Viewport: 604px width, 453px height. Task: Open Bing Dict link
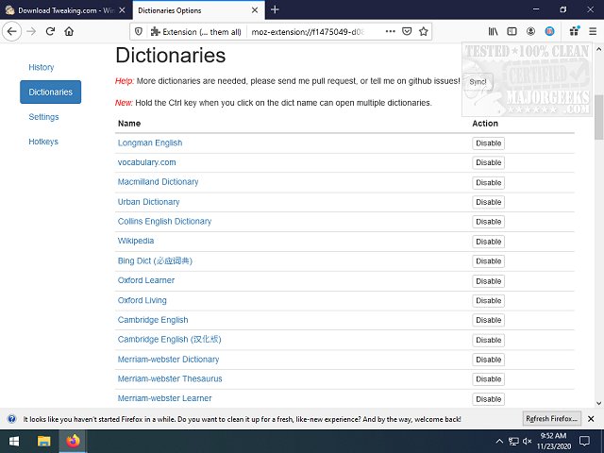(155, 260)
